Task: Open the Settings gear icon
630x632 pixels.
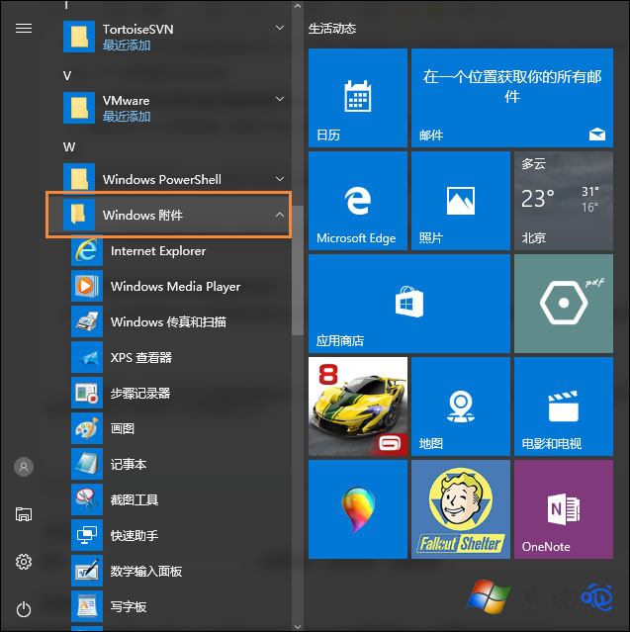Action: 24,562
